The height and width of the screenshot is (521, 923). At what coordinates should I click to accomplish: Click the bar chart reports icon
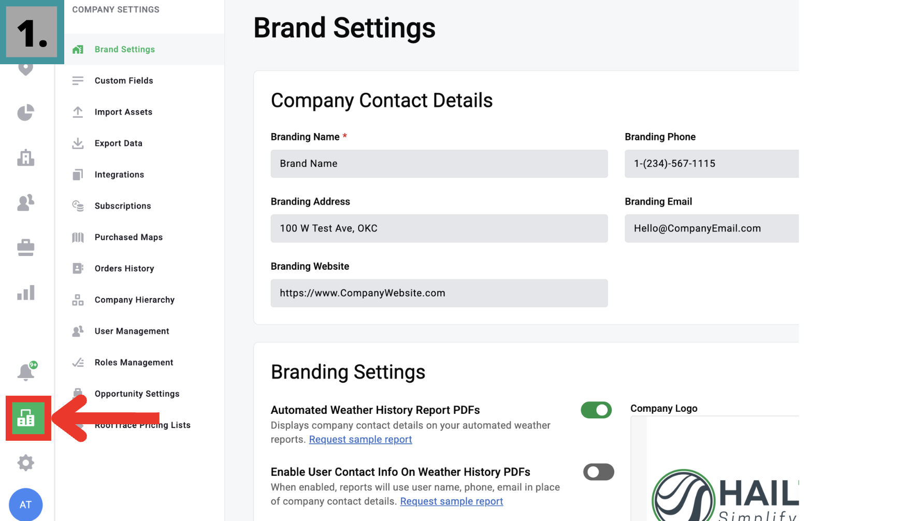(25, 293)
